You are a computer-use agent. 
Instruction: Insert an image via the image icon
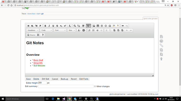pos(94,26)
